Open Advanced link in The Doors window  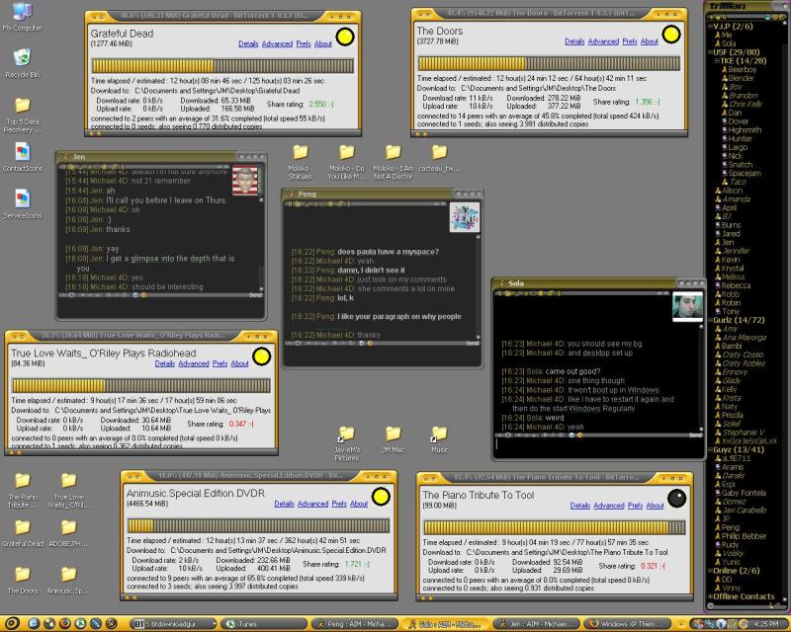point(603,41)
